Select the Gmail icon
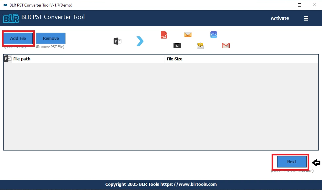 pyautogui.click(x=226, y=45)
